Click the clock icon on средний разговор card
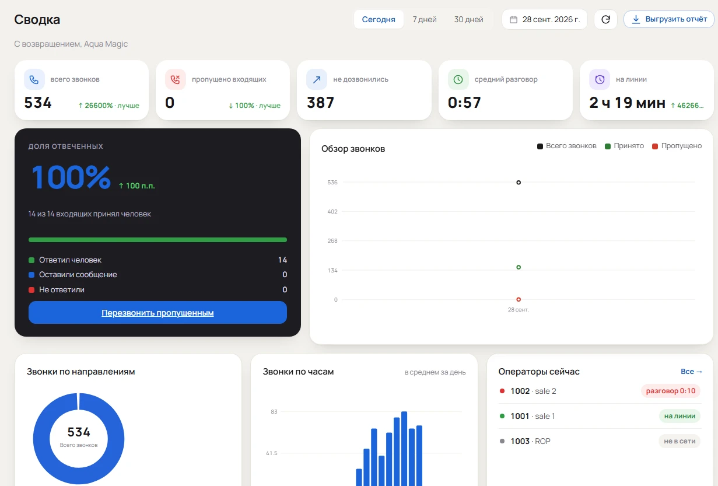718x486 pixels. coord(458,79)
